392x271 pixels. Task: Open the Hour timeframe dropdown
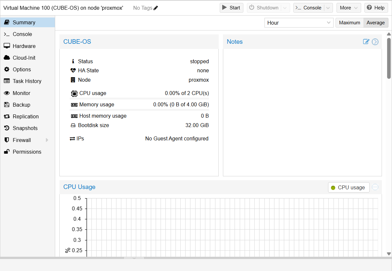(299, 23)
